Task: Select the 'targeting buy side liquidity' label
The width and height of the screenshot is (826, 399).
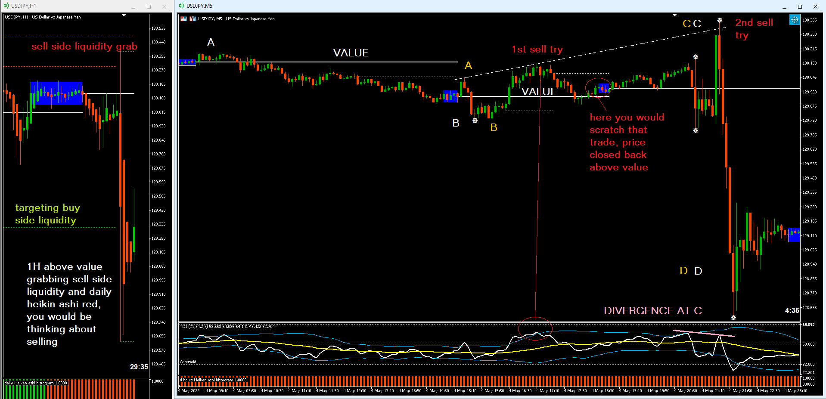Action: click(x=47, y=214)
